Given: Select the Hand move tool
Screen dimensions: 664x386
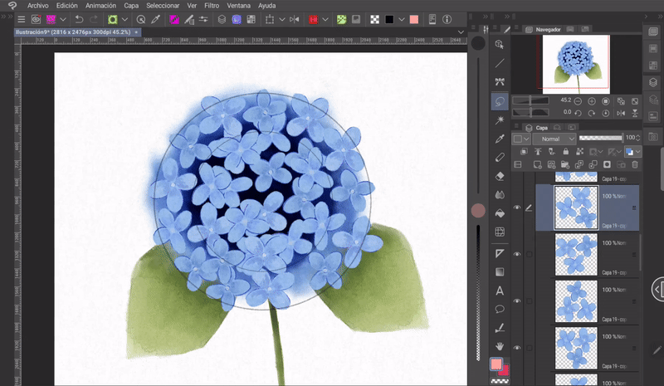Looking at the screenshot, I should 500,346.
